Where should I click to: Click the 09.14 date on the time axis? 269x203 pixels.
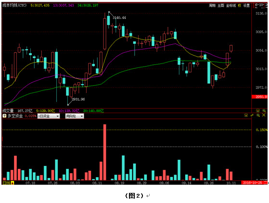click(187, 183)
